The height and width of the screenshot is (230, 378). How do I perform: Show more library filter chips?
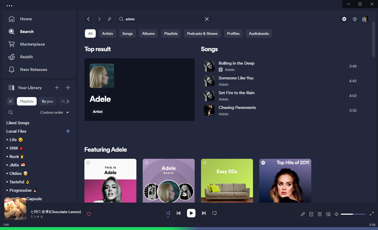(68, 101)
